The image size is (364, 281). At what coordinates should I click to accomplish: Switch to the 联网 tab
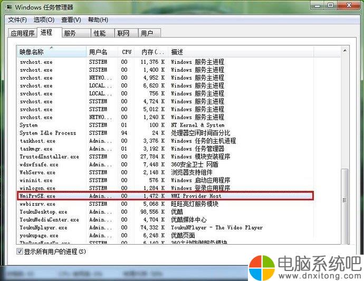[x=126, y=33]
